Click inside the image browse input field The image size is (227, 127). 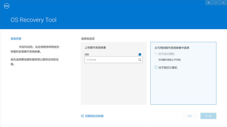(113, 60)
